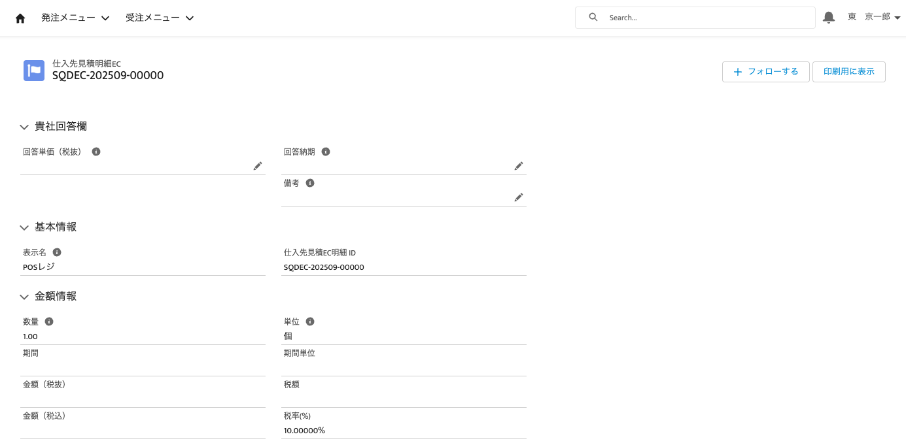The image size is (906, 445).
Task: Click 期間単位 field label
Action: [x=300, y=353]
